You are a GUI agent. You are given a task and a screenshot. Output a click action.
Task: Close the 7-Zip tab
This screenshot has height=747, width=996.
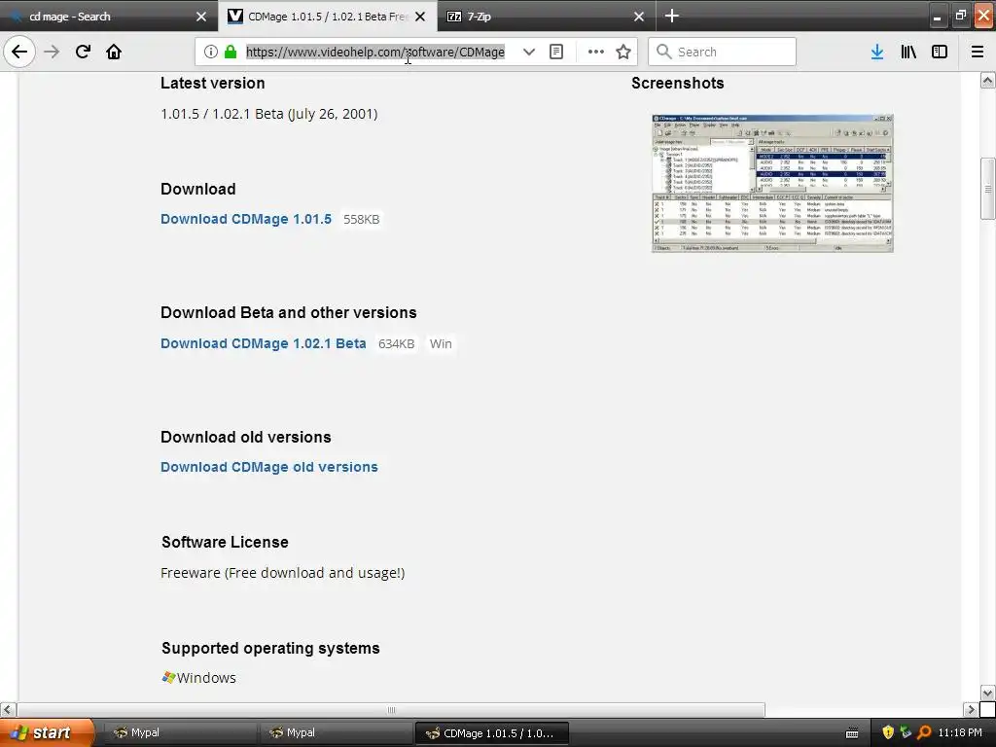click(x=639, y=17)
